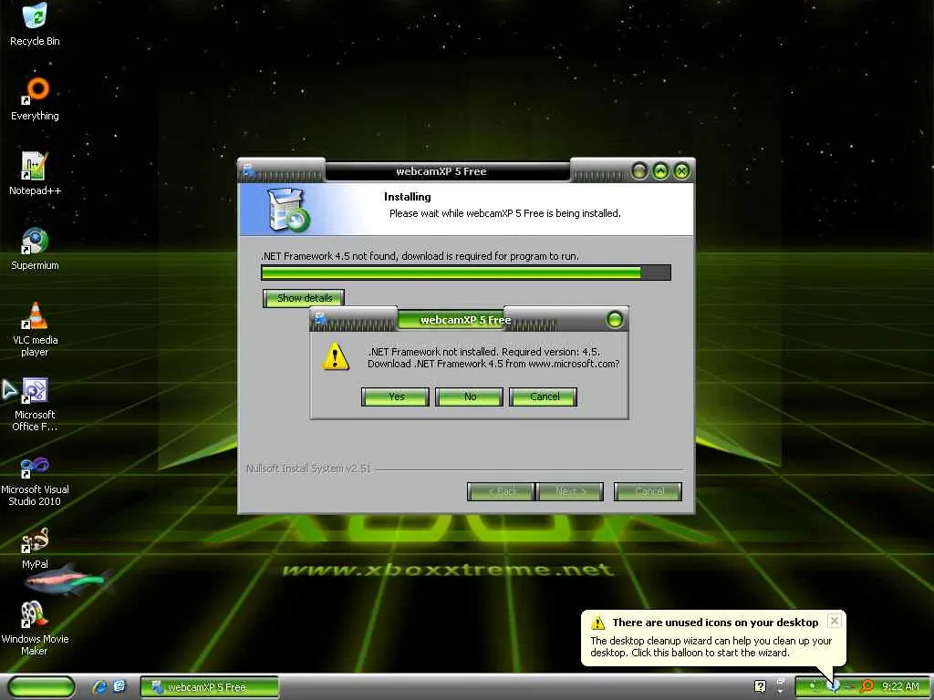The image size is (934, 700).
Task: Click No in the .NET Framework dialog
Action: tap(470, 396)
